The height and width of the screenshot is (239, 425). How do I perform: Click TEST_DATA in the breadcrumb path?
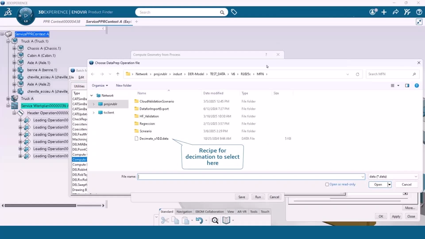217,74
